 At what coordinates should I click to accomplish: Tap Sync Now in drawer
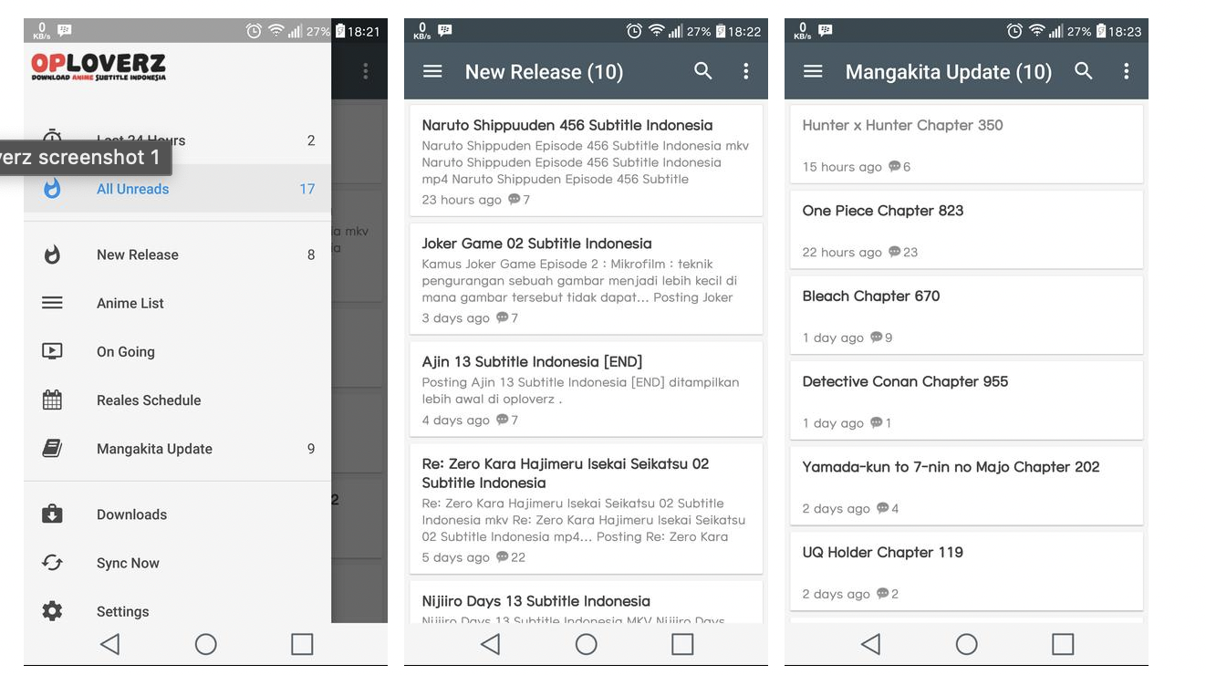[177, 563]
